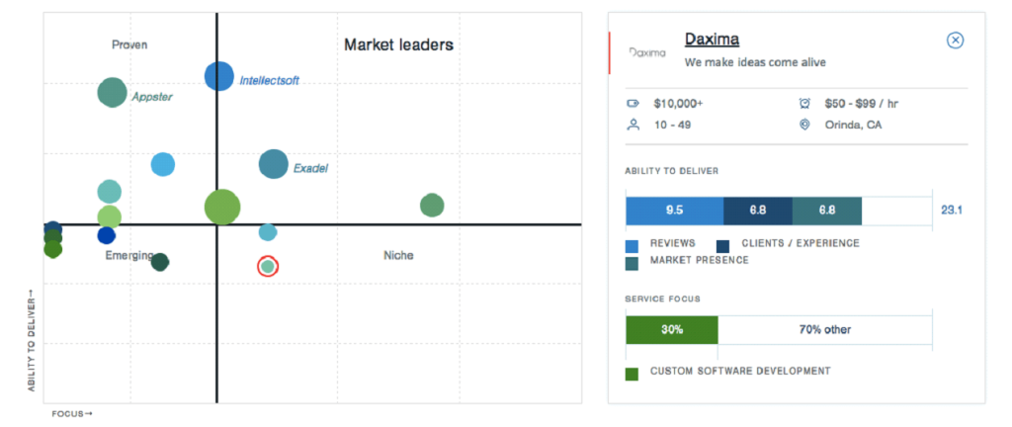1012x427 pixels.
Task: Select the Exadel bubble on chart
Action: 273,164
